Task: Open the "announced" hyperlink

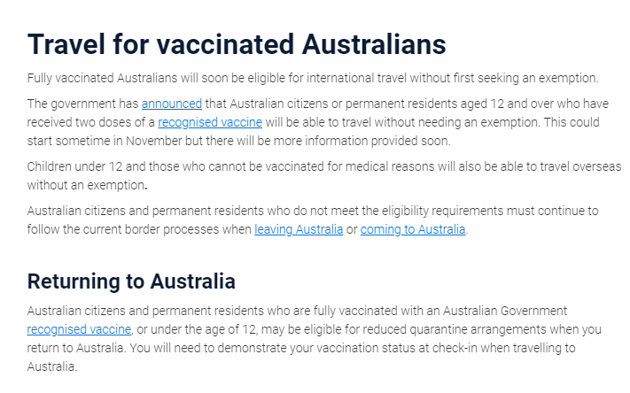Action: click(172, 104)
